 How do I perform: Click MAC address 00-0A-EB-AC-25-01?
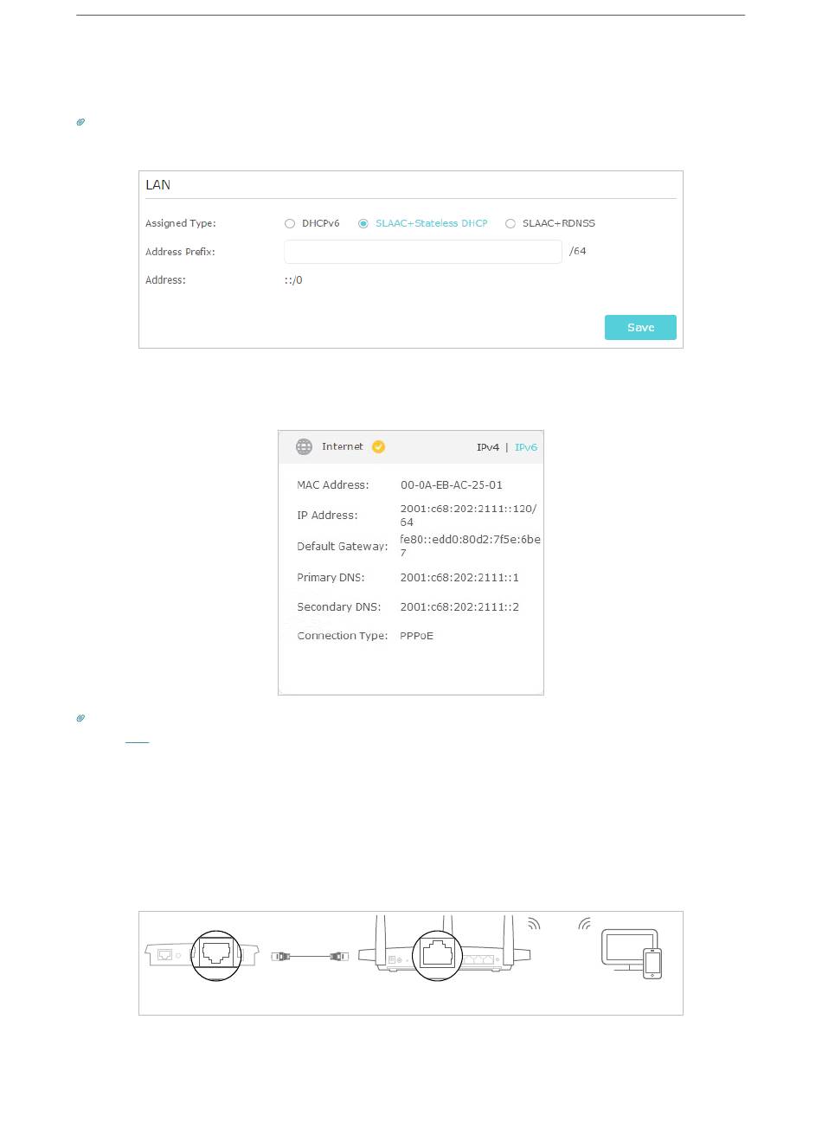point(451,485)
